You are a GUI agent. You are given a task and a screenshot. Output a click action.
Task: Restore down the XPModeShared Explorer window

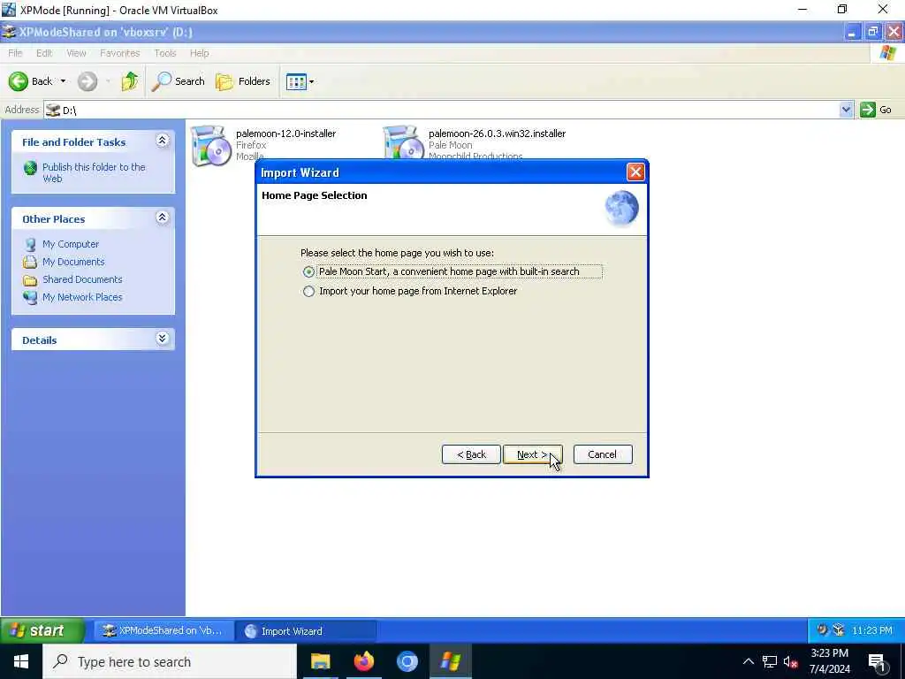(872, 33)
